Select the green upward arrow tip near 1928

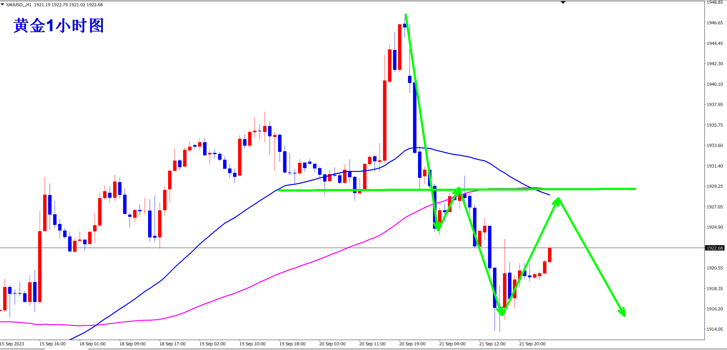[558, 199]
